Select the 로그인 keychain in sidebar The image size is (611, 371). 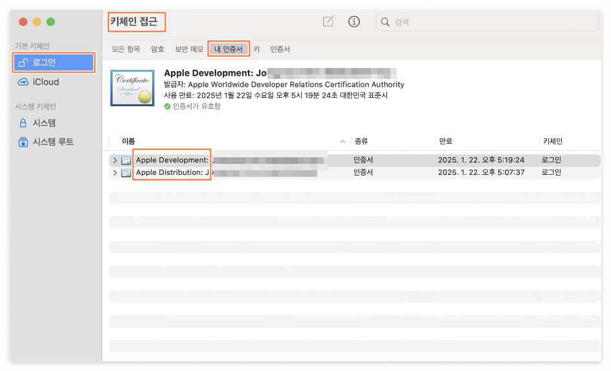click(54, 62)
